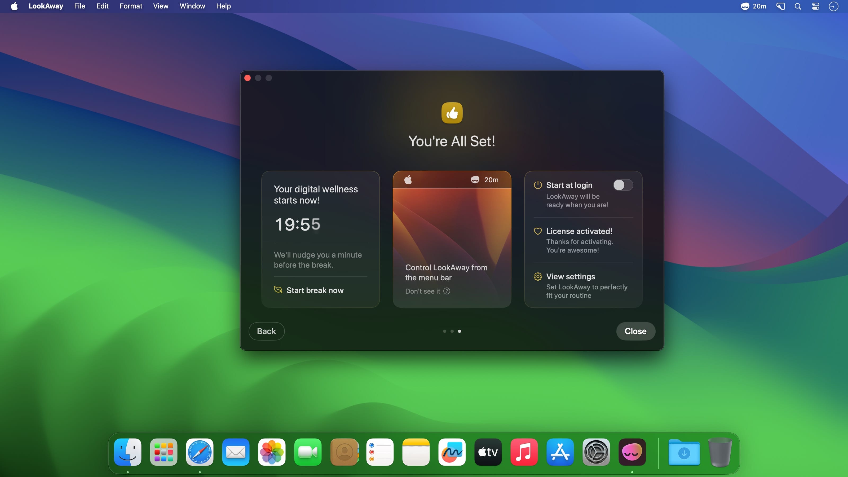Screen dimensions: 848x477
Task: Open the LookAway app in the Dock
Action: tap(632, 452)
